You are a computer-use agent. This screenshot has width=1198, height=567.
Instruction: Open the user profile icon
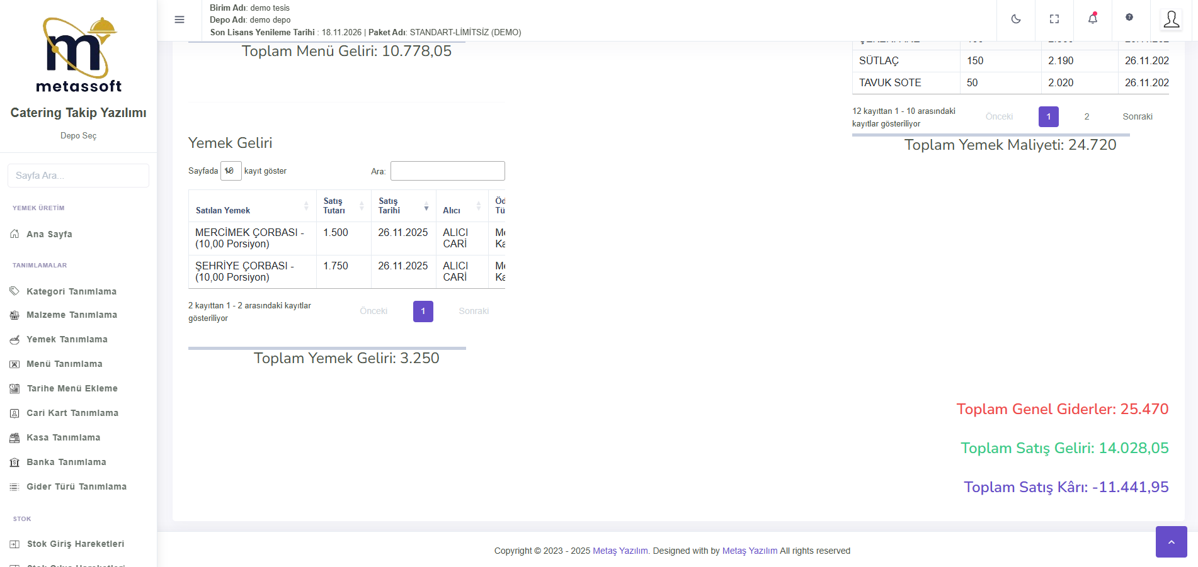pyautogui.click(x=1171, y=20)
